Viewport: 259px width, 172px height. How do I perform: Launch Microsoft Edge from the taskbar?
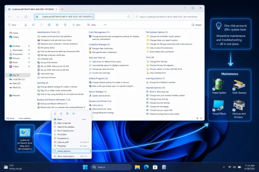point(146,167)
